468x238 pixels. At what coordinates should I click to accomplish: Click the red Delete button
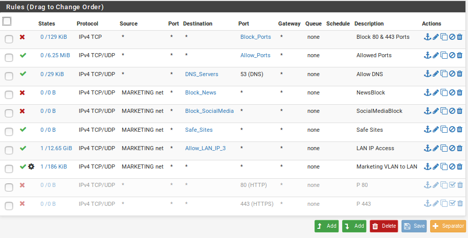(x=385, y=226)
